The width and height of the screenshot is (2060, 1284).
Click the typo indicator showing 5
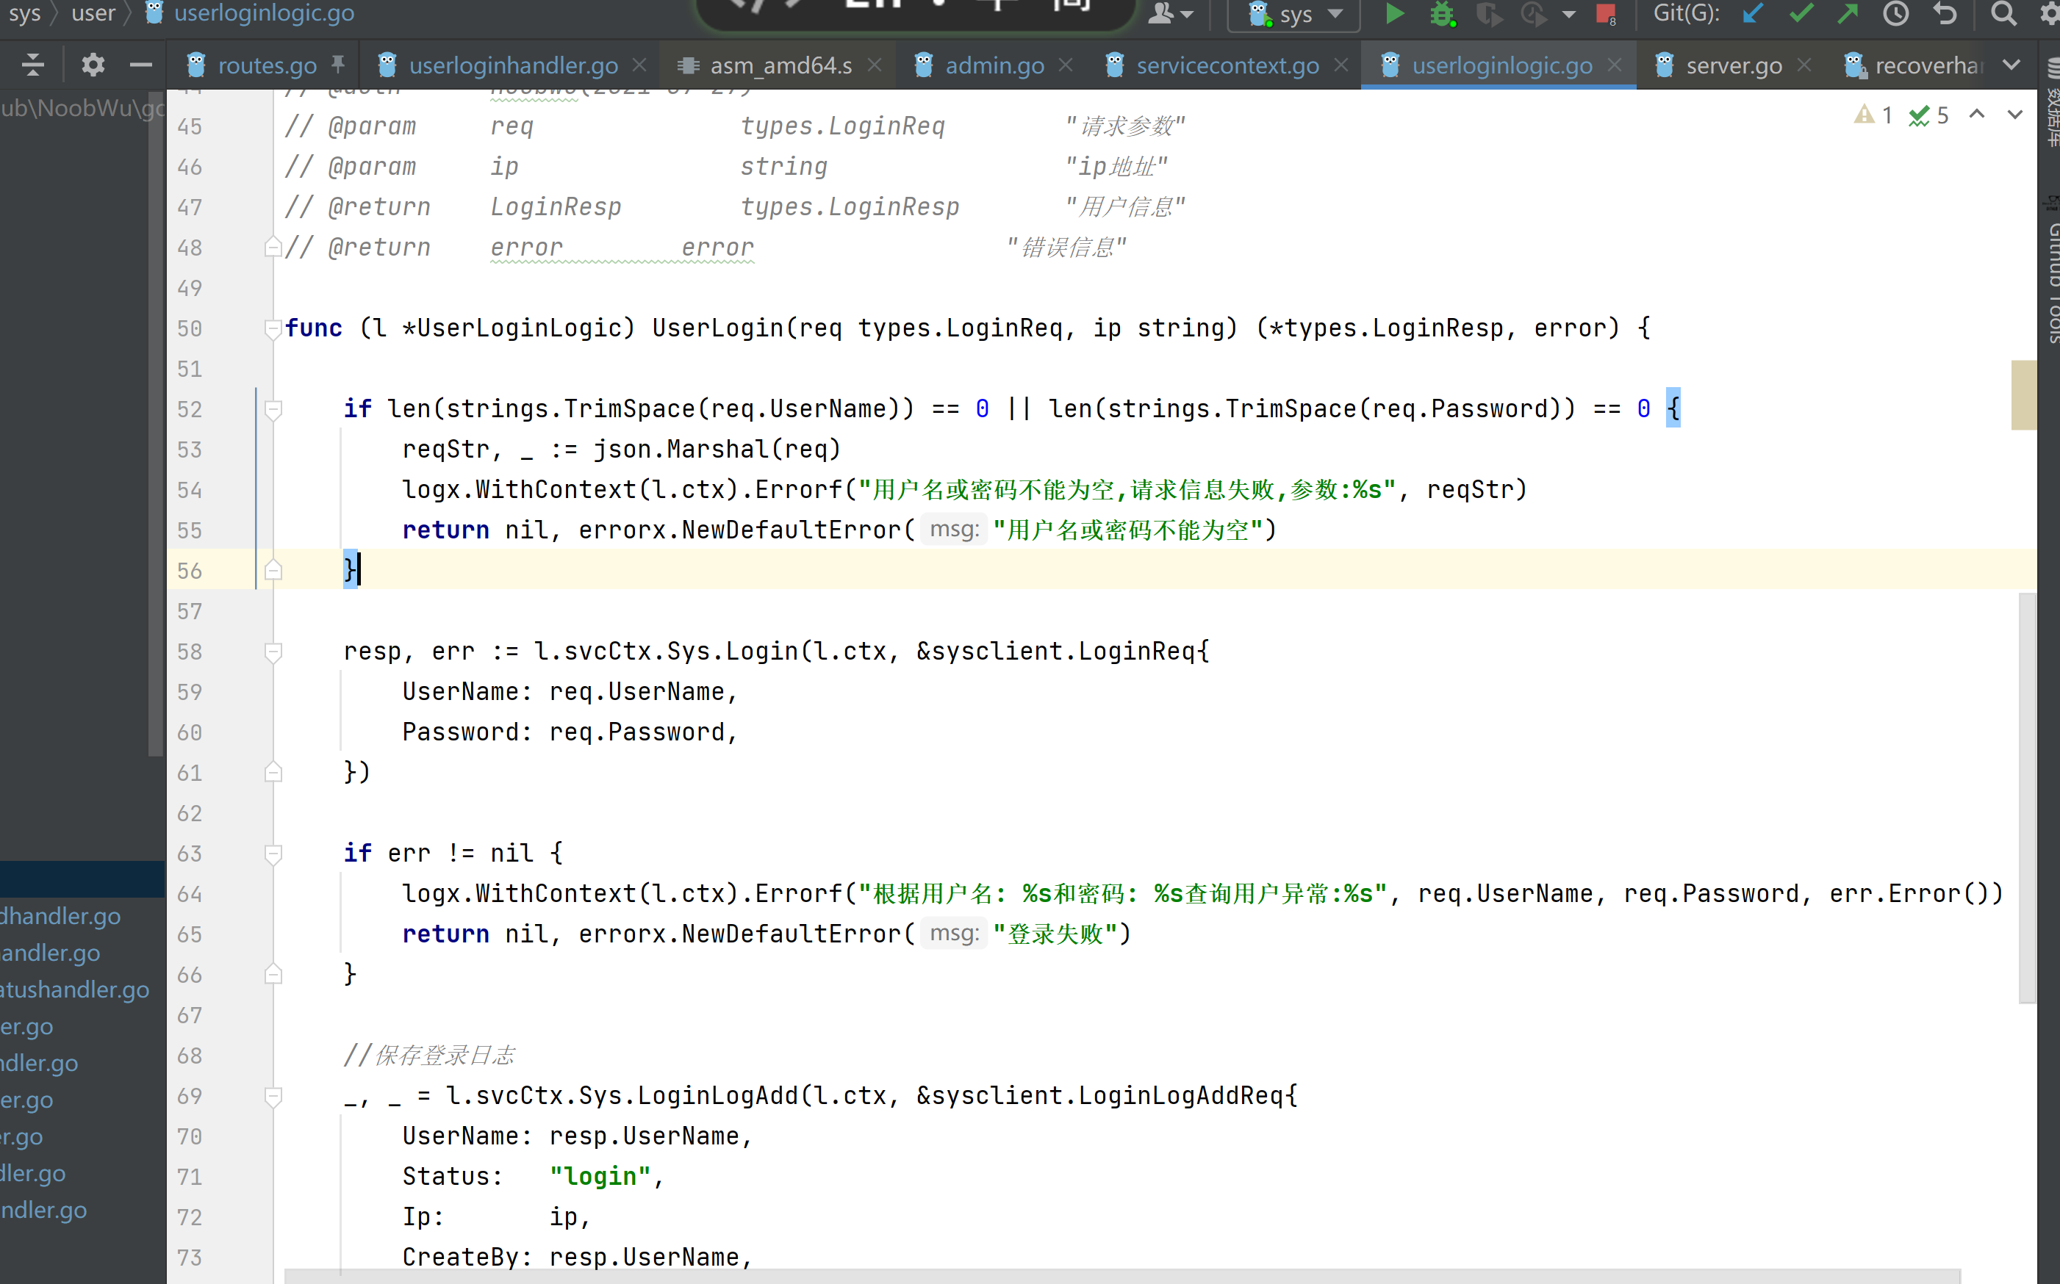(1928, 115)
